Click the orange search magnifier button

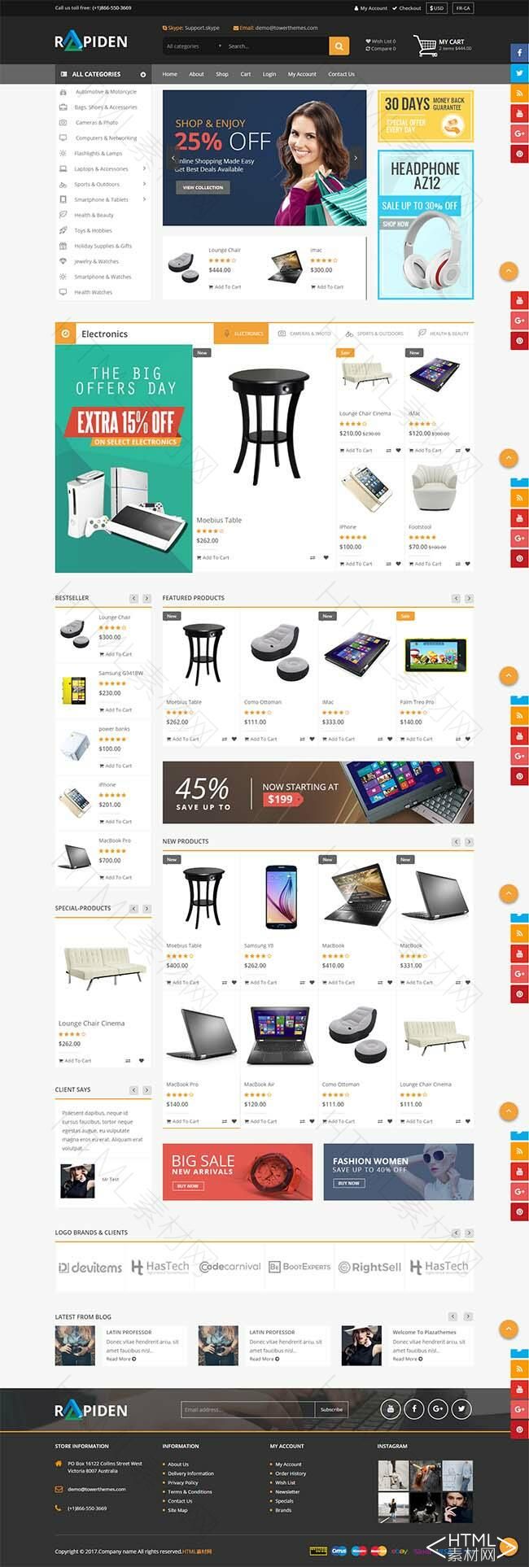coord(339,46)
